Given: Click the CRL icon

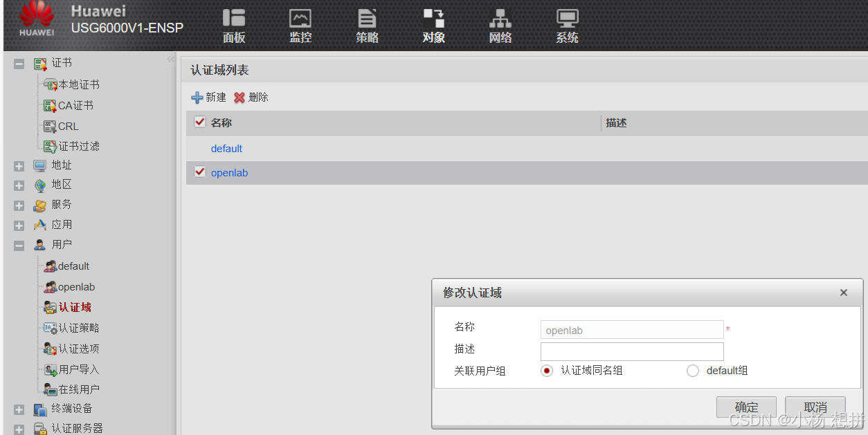Looking at the screenshot, I should [50, 126].
